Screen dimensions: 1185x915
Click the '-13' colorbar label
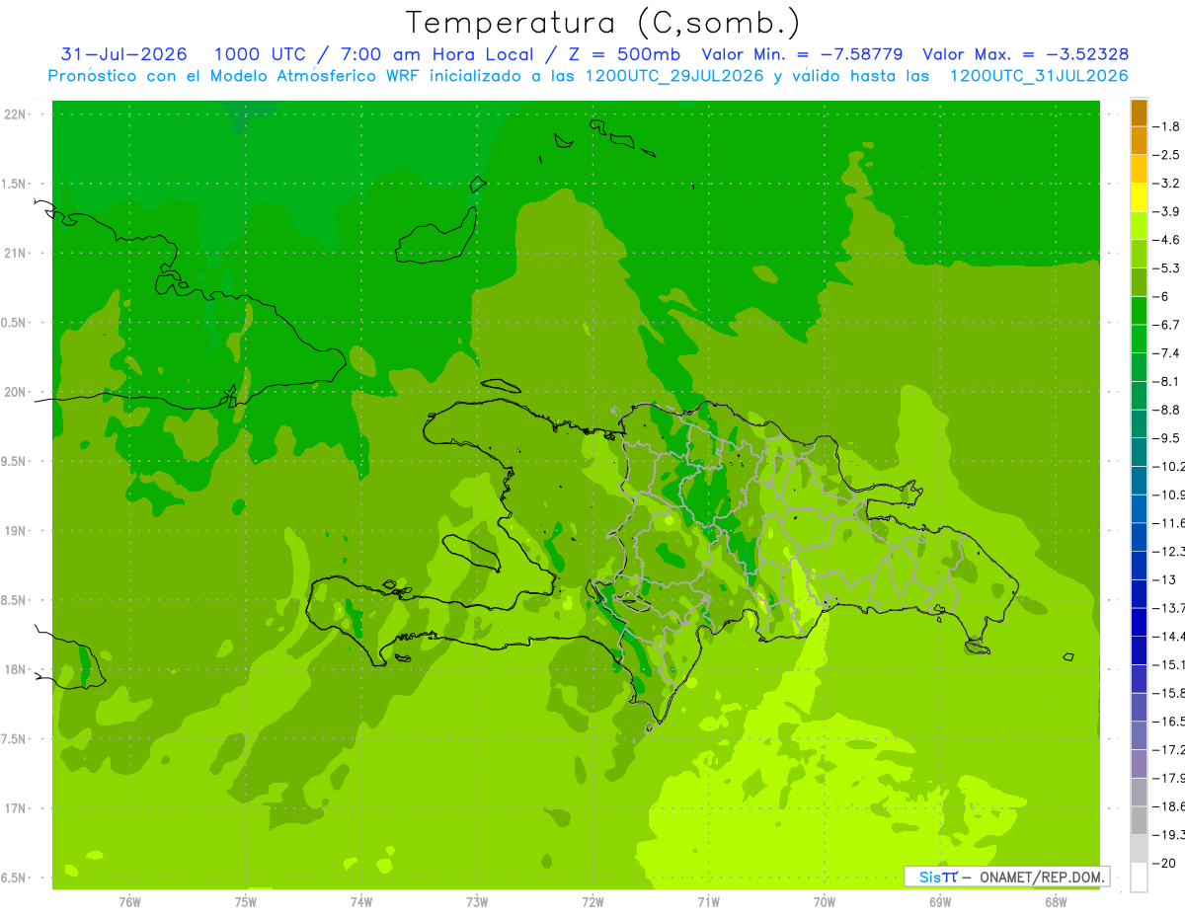pyautogui.click(x=1165, y=579)
